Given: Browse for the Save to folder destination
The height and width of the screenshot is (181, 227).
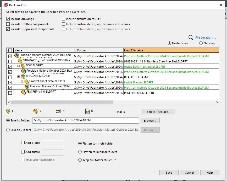Looking at the screenshot, I should coord(150,120).
